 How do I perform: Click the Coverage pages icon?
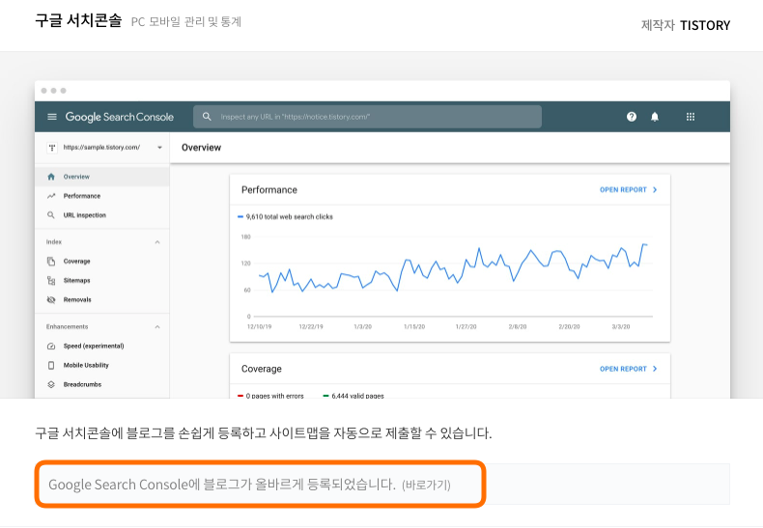click(51, 261)
